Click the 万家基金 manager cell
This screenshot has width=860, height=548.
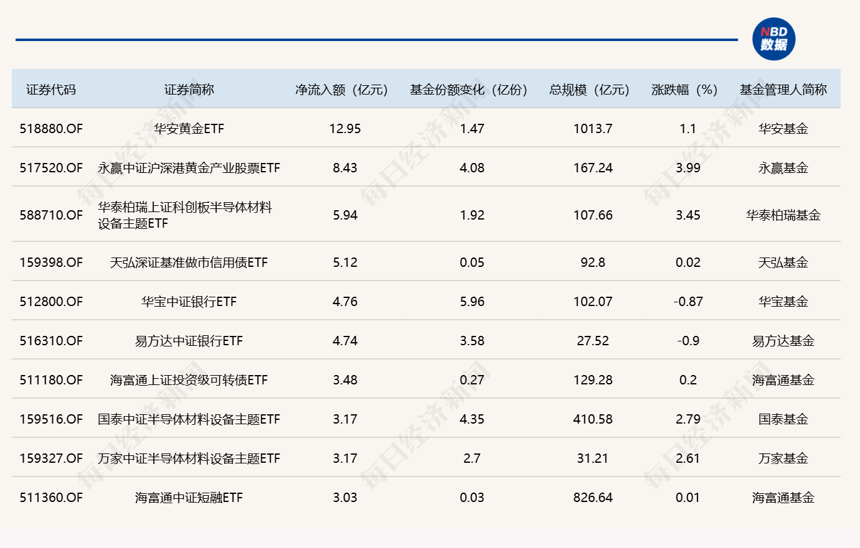tap(783, 458)
